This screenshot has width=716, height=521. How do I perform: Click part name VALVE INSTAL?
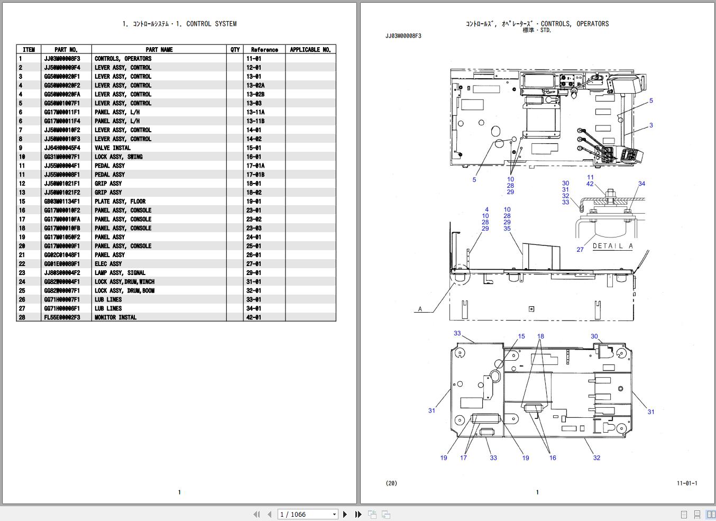point(113,148)
